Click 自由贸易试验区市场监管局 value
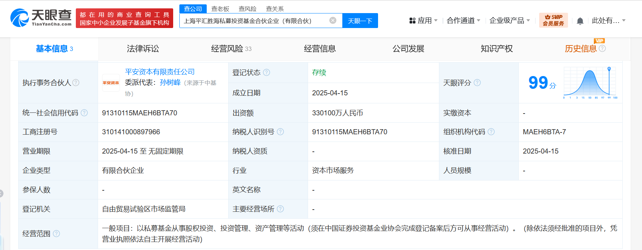 (144, 209)
